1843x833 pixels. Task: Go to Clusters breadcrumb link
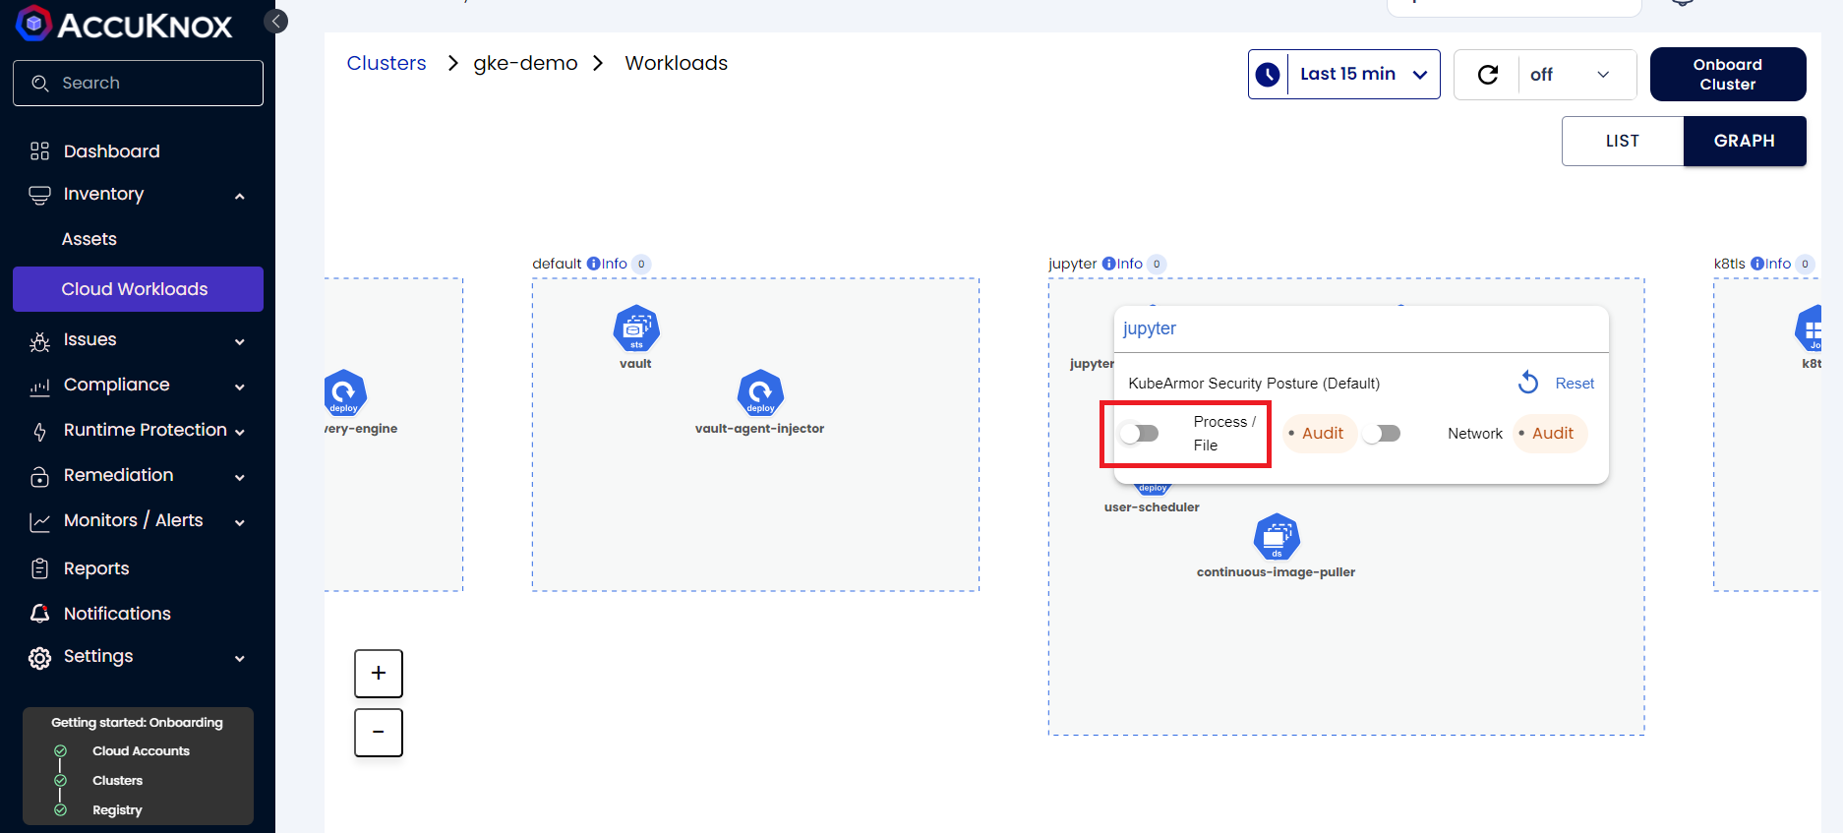pyautogui.click(x=386, y=63)
